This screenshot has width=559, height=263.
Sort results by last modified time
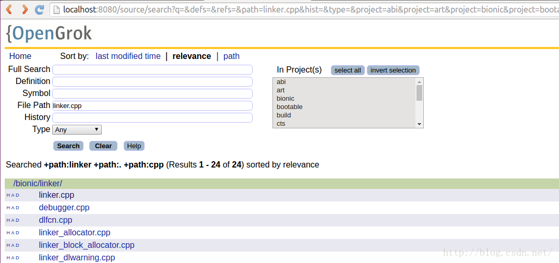[x=128, y=56]
